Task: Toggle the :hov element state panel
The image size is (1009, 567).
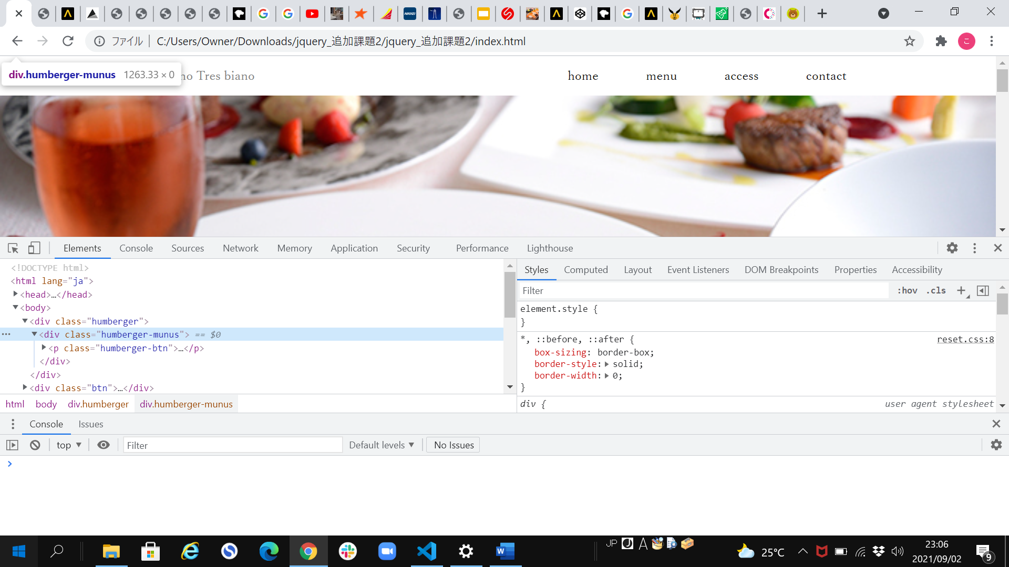Action: 908,291
